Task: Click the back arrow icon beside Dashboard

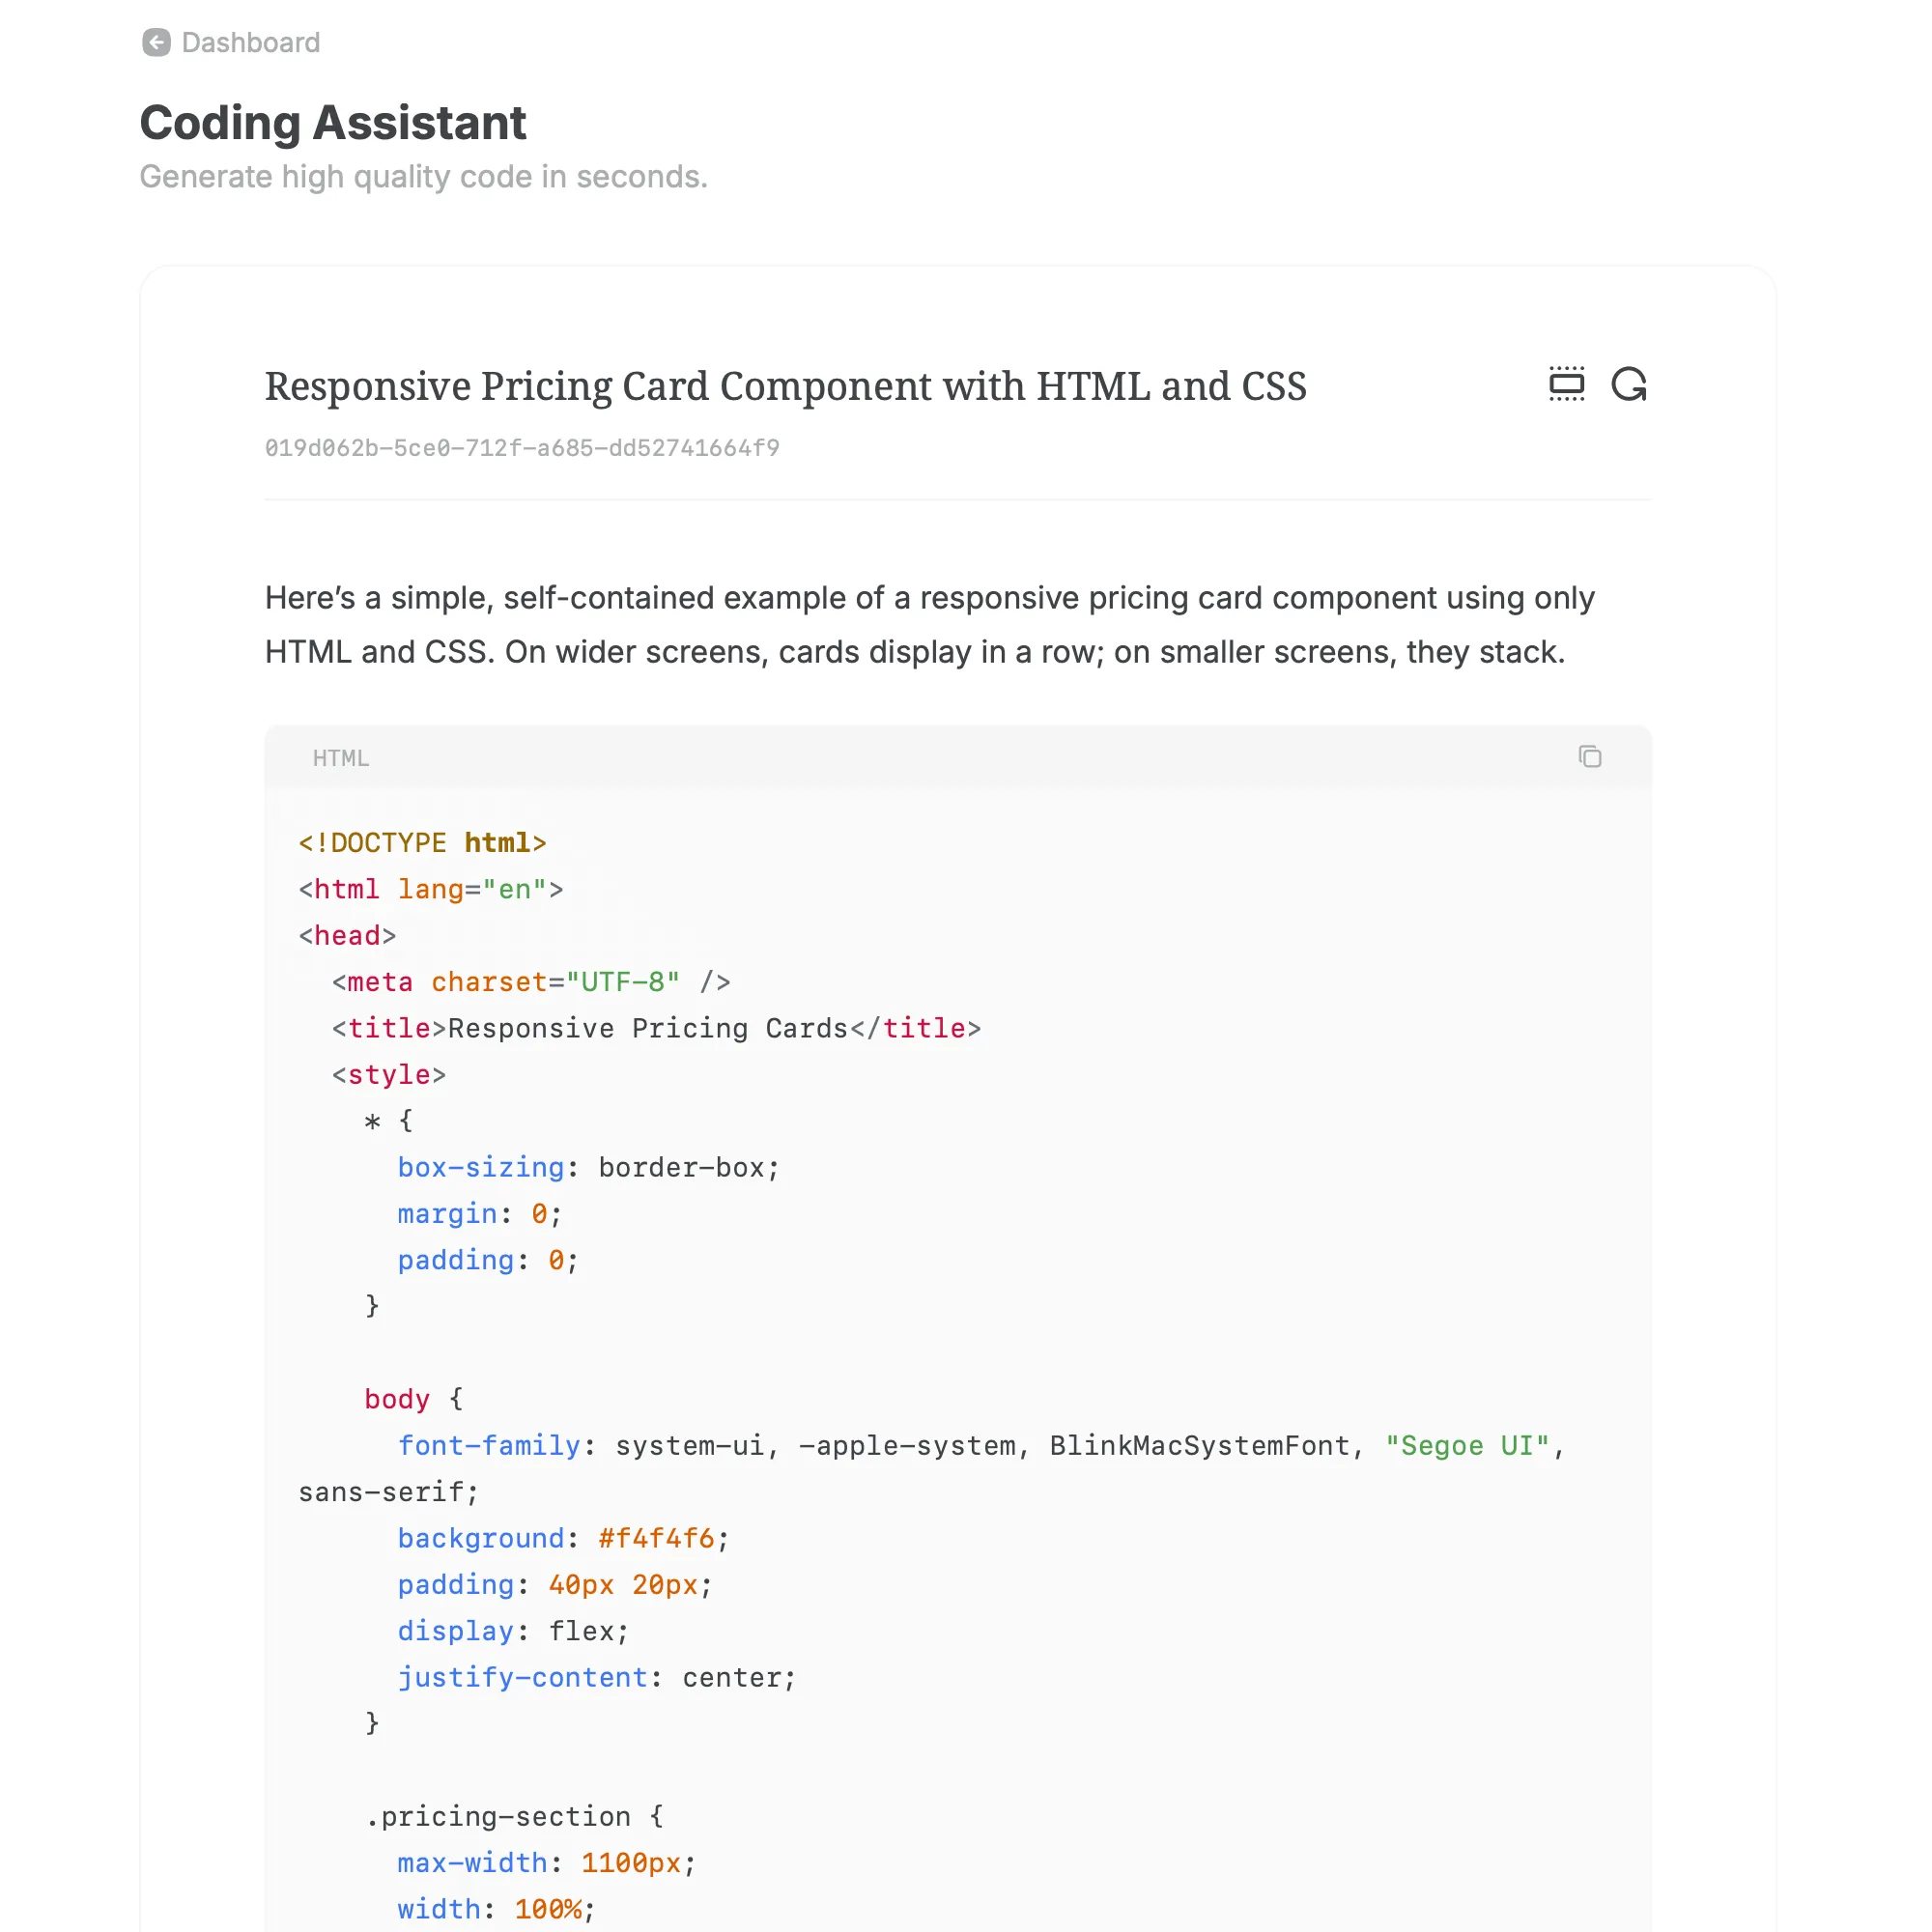Action: pos(156,42)
